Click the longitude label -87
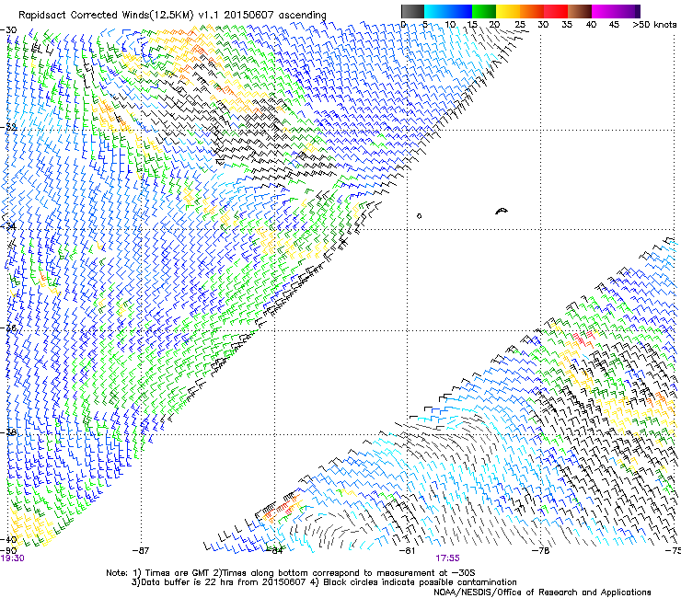This screenshot has height=598, width=681. tap(141, 551)
